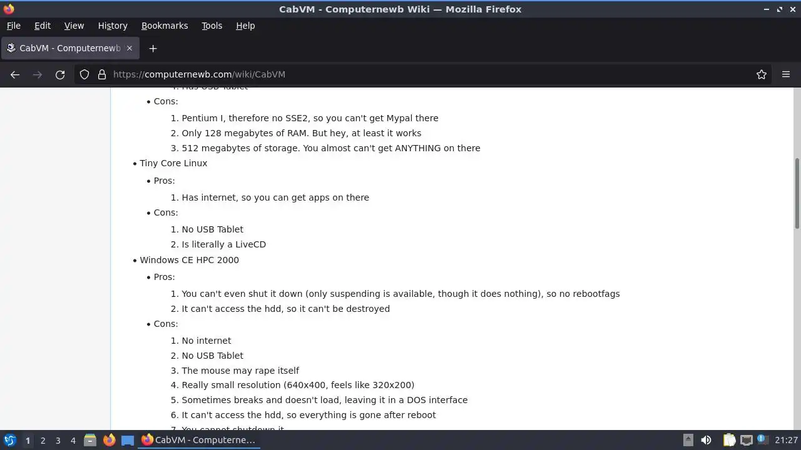This screenshot has height=450, width=801.
Task: Click the 'Tiny Core Linux' list item
Action: (x=173, y=163)
